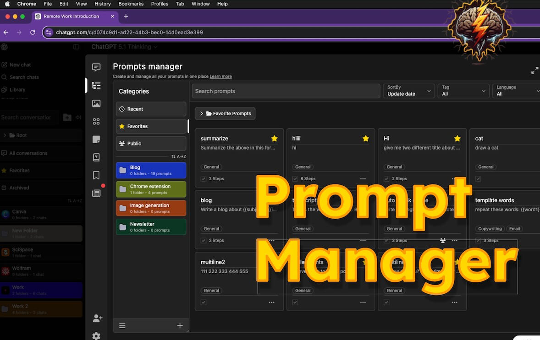Open the Language All dropdown

pyautogui.click(x=516, y=91)
